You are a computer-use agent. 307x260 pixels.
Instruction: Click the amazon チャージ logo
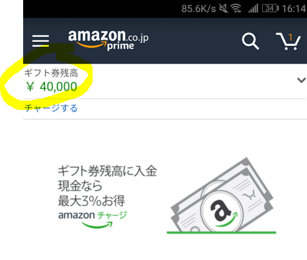coord(93,219)
